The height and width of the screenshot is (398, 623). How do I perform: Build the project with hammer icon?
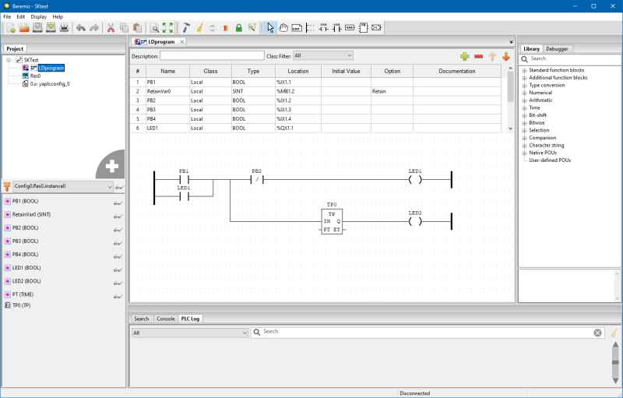[186, 28]
